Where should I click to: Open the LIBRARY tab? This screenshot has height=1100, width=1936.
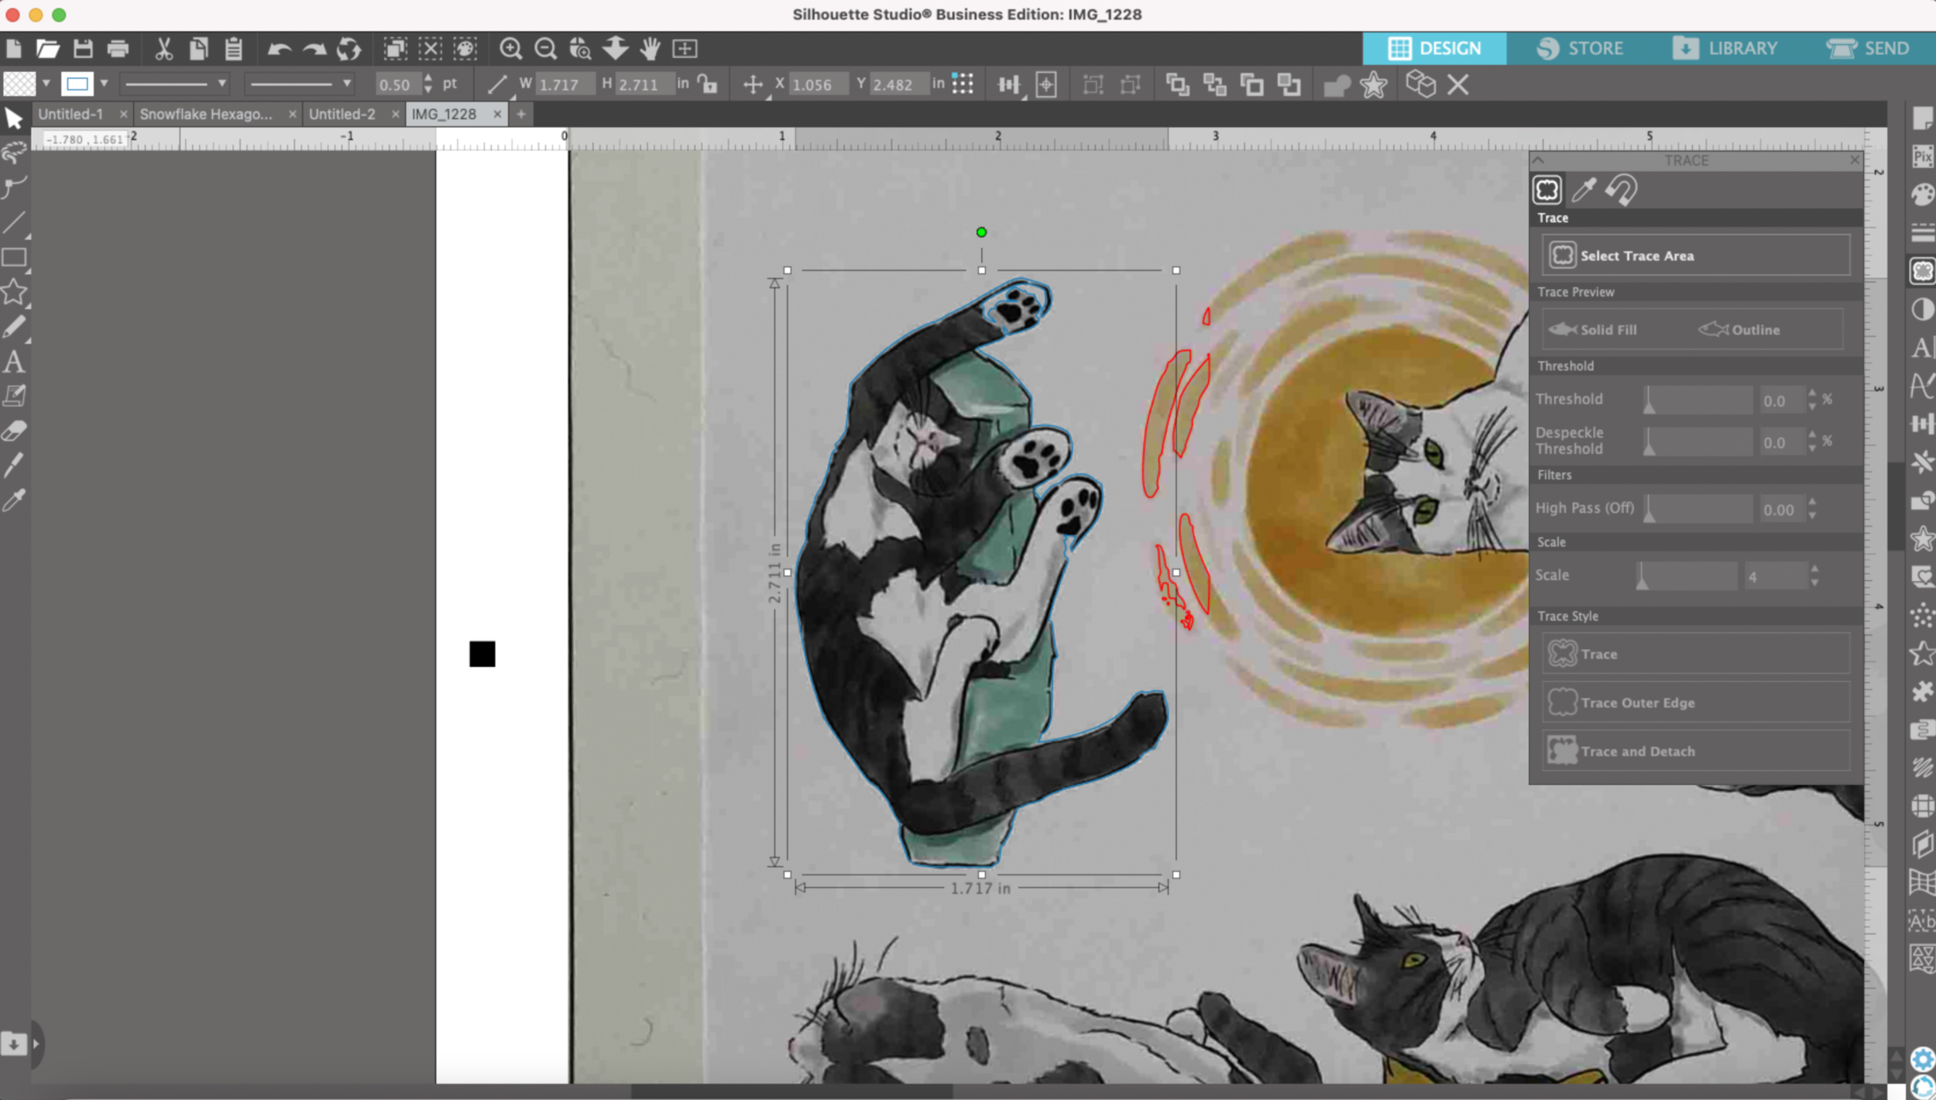[x=1726, y=48]
